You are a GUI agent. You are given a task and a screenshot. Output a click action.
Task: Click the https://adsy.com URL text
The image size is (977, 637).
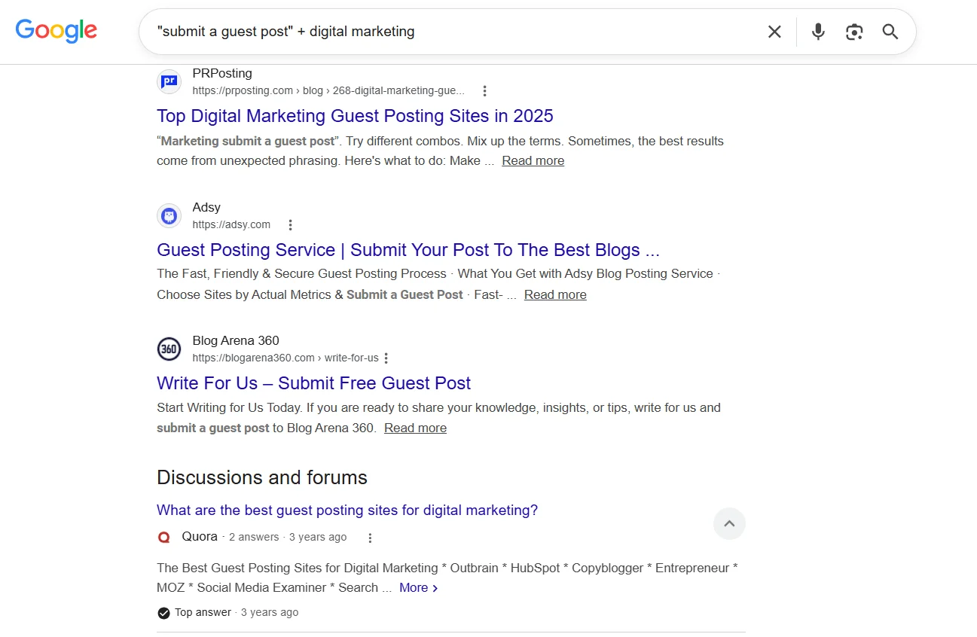click(x=231, y=224)
